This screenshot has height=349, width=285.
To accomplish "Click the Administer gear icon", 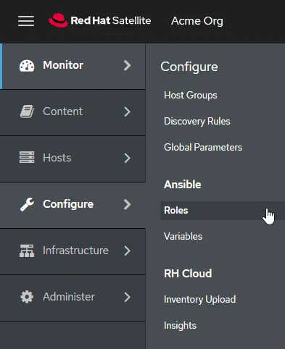I will point(27,297).
